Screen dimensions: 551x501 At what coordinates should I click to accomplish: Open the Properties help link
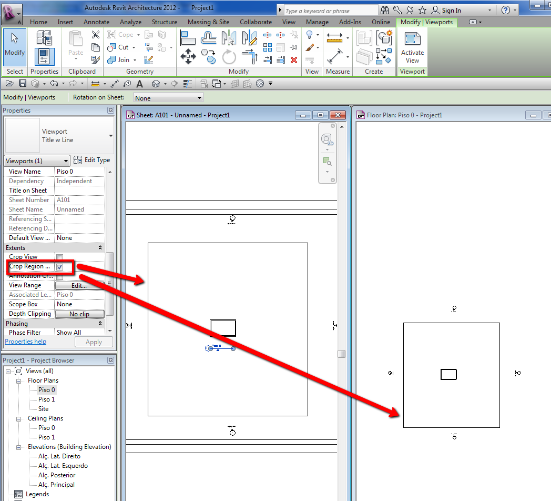(25, 341)
